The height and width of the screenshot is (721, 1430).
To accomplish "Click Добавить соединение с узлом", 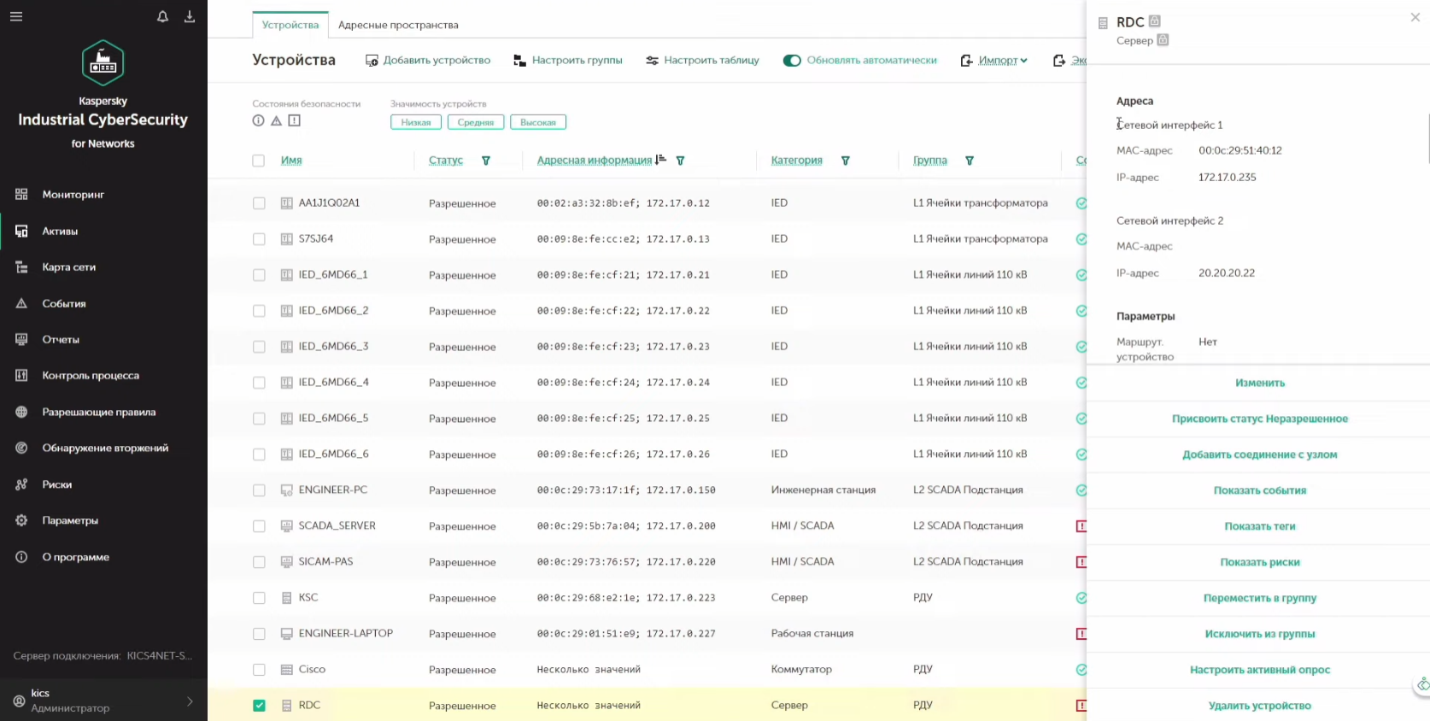I will (1260, 454).
